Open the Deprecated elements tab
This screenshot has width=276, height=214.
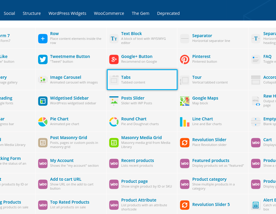coord(168,13)
